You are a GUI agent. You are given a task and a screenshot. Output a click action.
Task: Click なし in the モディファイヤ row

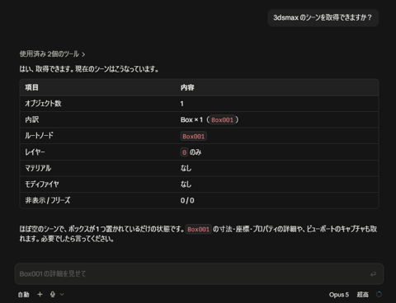click(x=186, y=184)
